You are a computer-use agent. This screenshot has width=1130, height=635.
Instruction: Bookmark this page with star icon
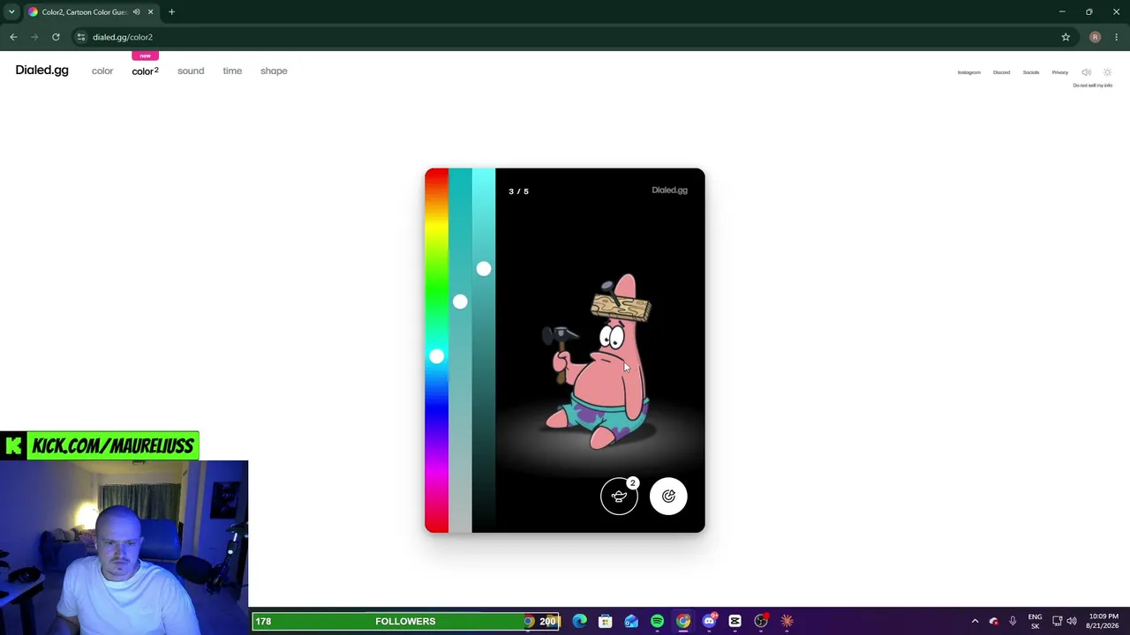coord(1066,37)
